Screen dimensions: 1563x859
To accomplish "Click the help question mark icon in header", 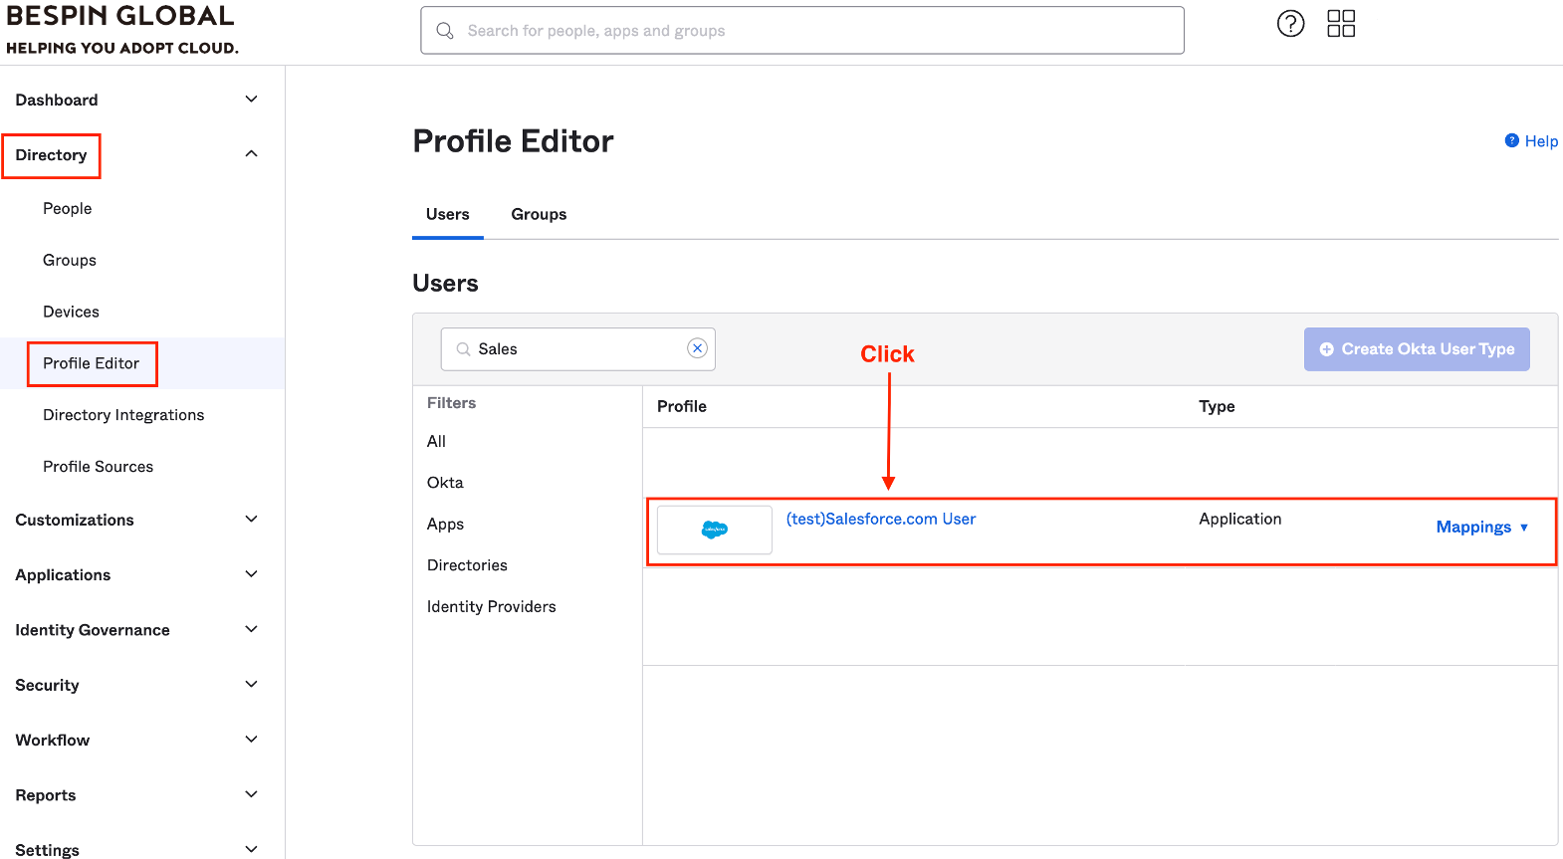I will tap(1290, 24).
